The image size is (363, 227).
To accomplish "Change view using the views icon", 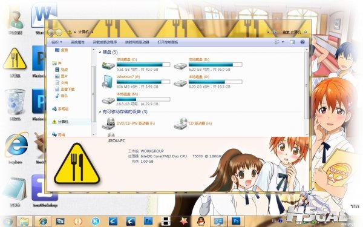I will tap(276, 42).
